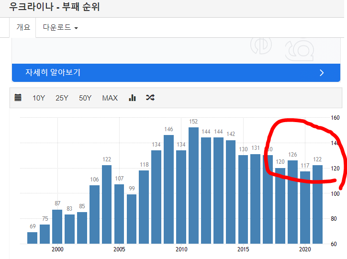Image resolution: width=347 pixels, height=259 pixels.
Task: Select the 50Y time range
Action: pyautogui.click(x=85, y=98)
